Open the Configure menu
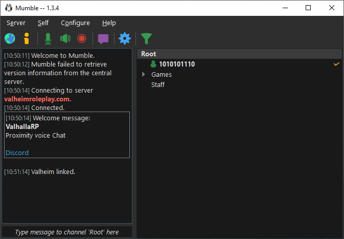Image resolution: width=344 pixels, height=239 pixels. point(75,23)
